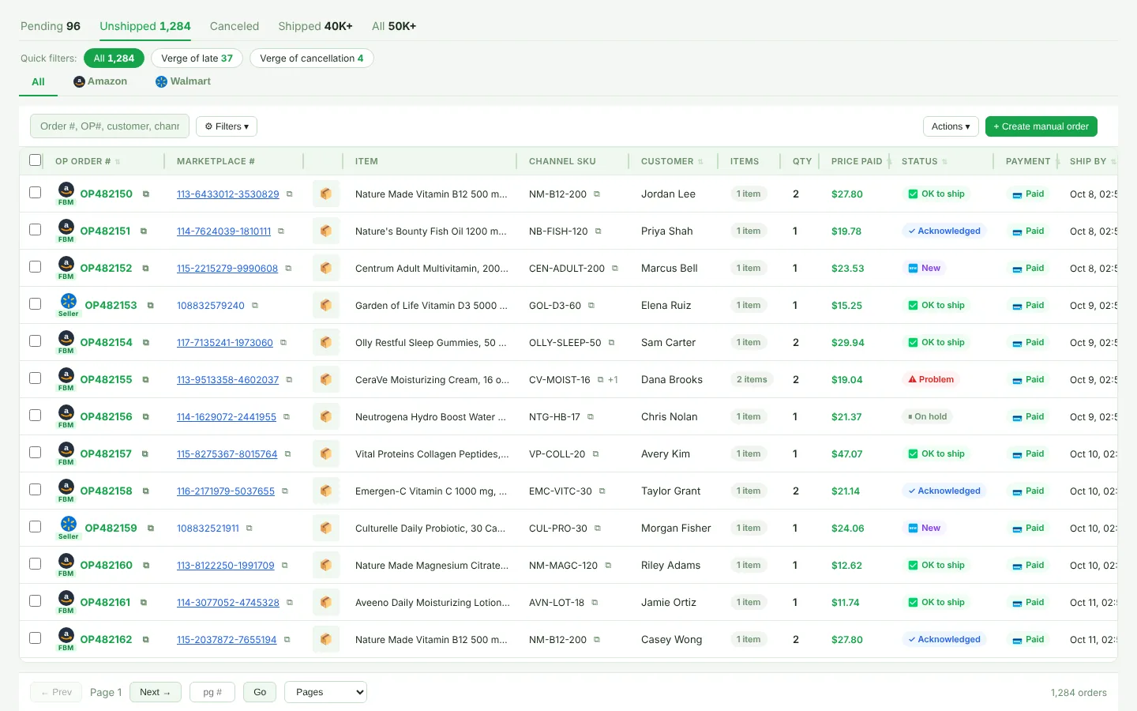The height and width of the screenshot is (711, 1137).
Task: Copy channel SKU NM-B12-200 in Jordan Lee row
Action: [597, 194]
